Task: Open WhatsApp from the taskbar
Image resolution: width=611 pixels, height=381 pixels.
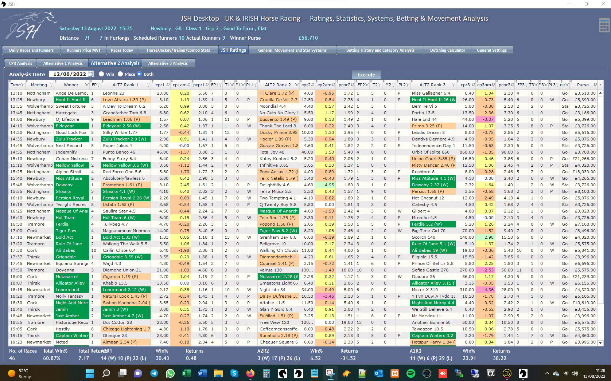Action: tap(170, 373)
